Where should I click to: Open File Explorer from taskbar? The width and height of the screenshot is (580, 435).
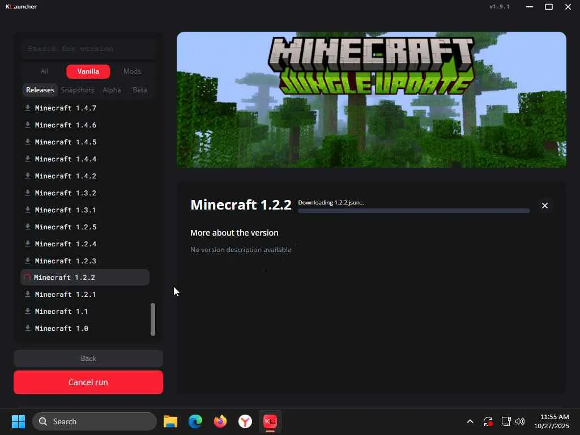click(x=170, y=421)
